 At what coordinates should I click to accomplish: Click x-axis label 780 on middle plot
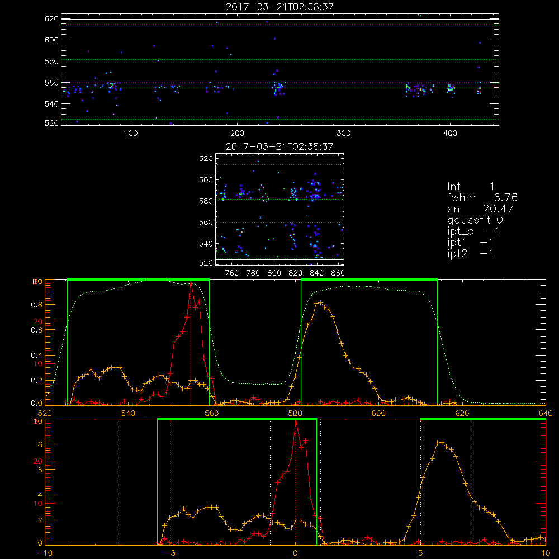[253, 273]
